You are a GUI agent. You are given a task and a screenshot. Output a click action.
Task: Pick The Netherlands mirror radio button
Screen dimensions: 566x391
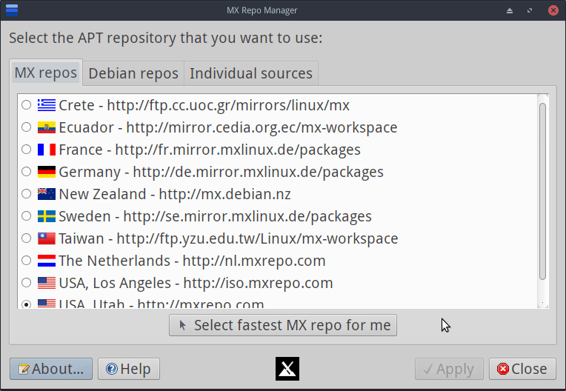tap(27, 260)
